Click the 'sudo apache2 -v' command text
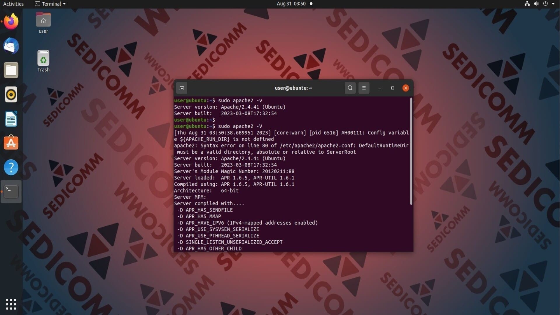This screenshot has height=315, width=560. click(240, 100)
